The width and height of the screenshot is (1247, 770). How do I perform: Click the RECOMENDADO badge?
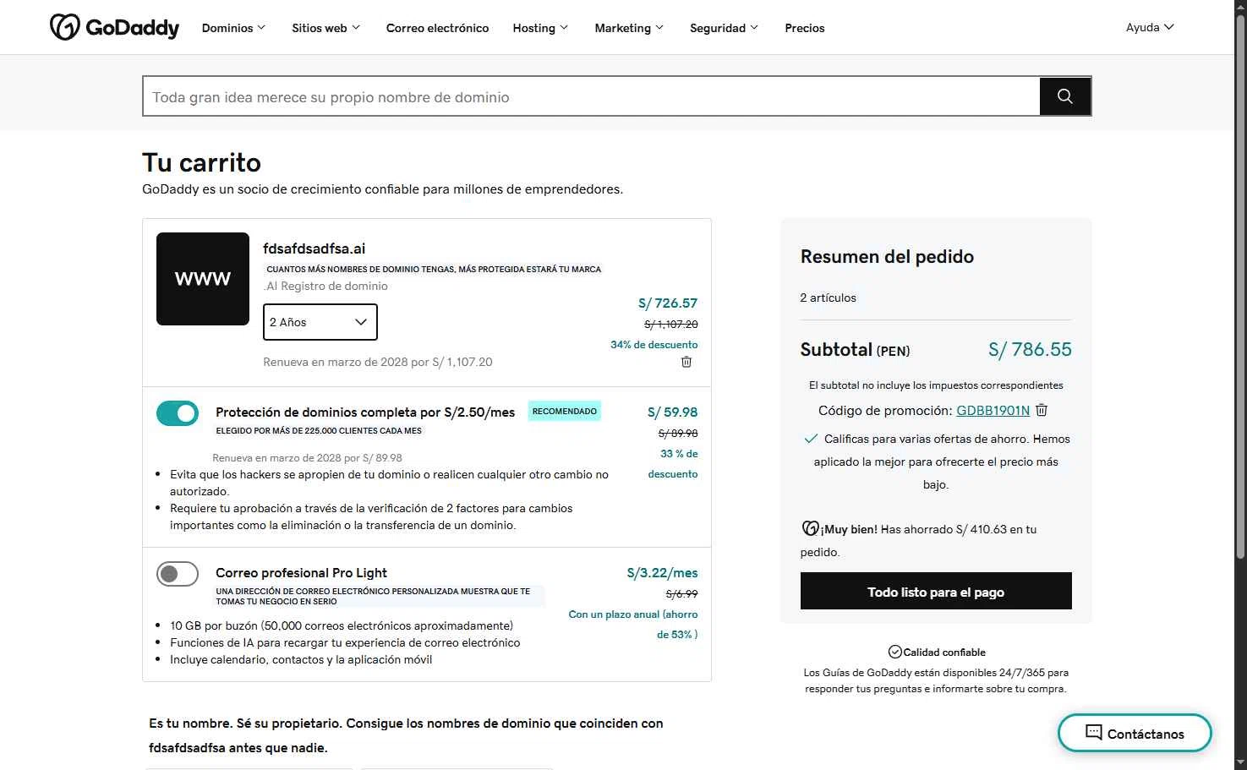pyautogui.click(x=565, y=411)
